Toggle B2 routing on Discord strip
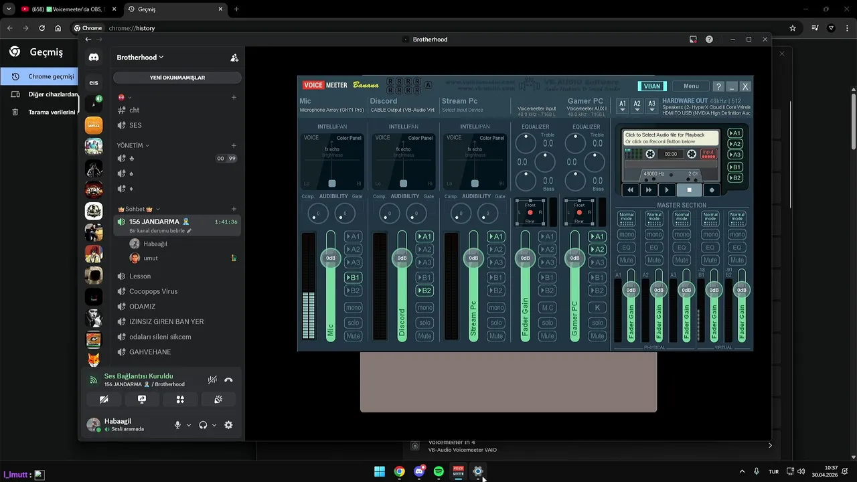857x482 pixels. [x=424, y=291]
